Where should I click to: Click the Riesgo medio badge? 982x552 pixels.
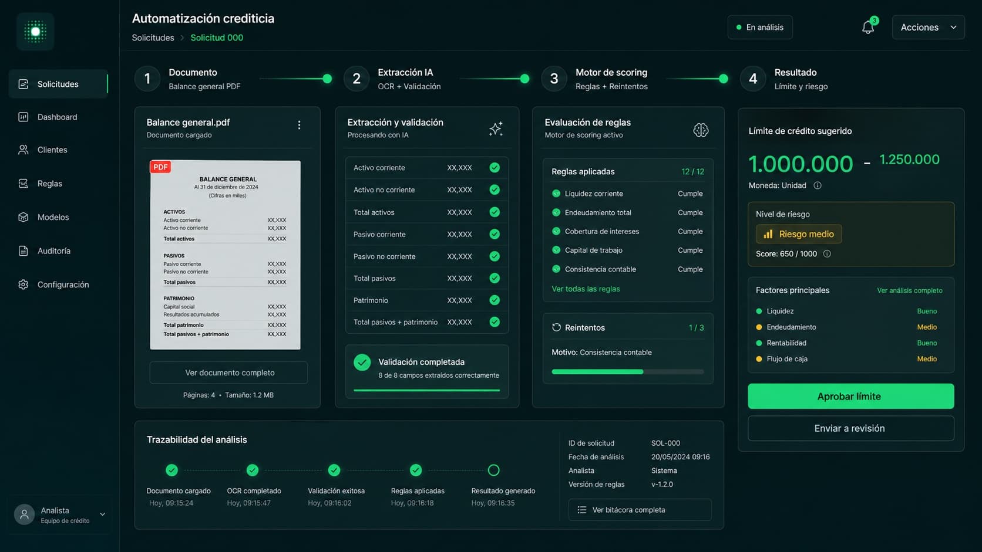coord(799,234)
